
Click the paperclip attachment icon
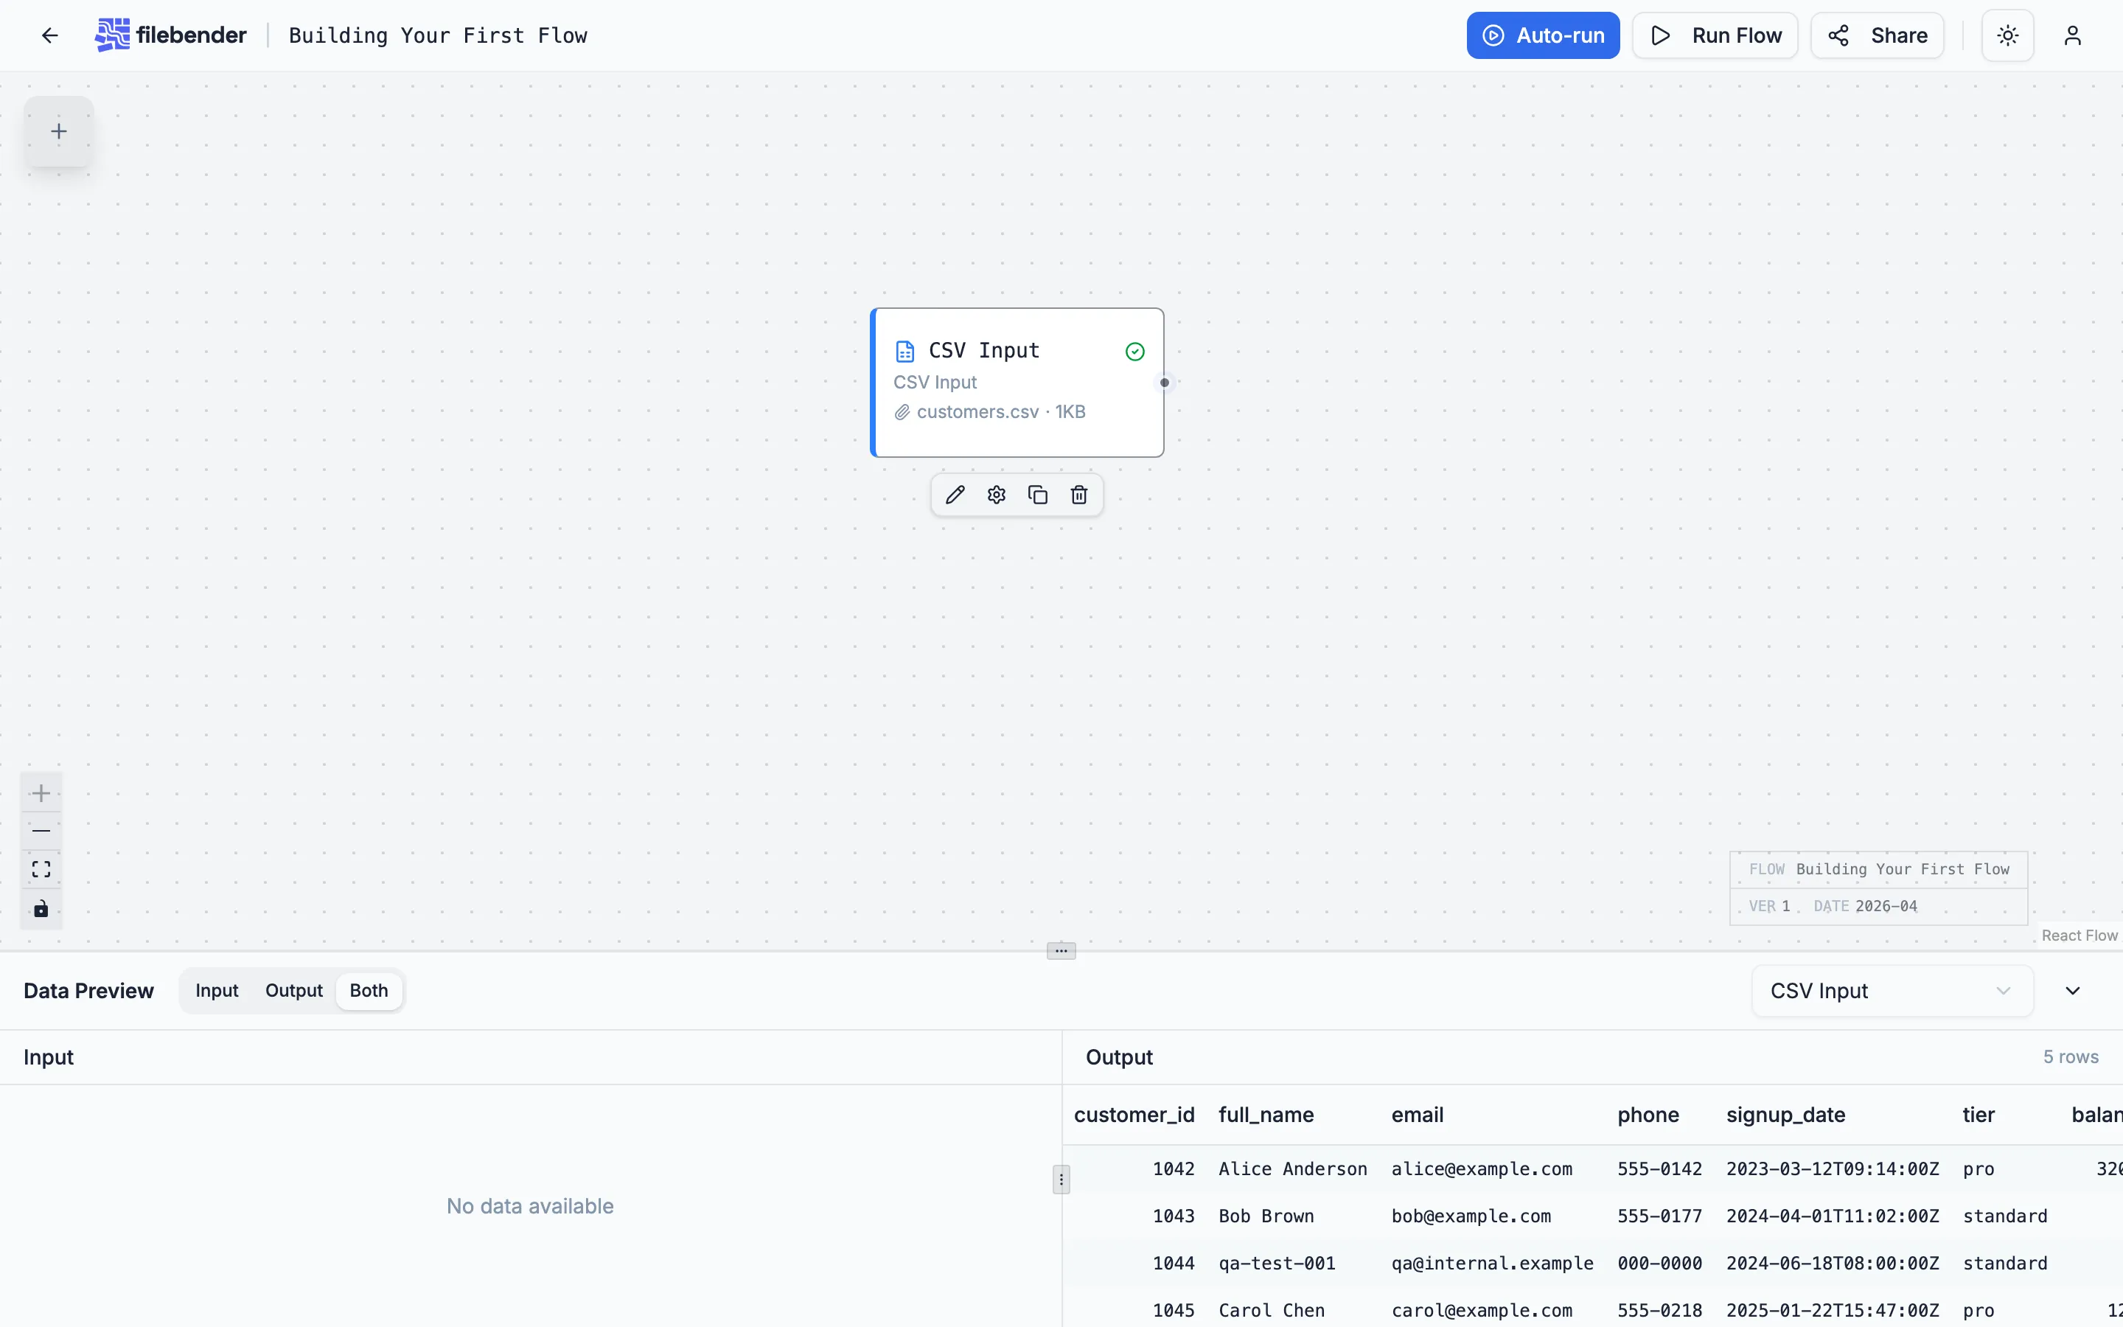point(902,411)
